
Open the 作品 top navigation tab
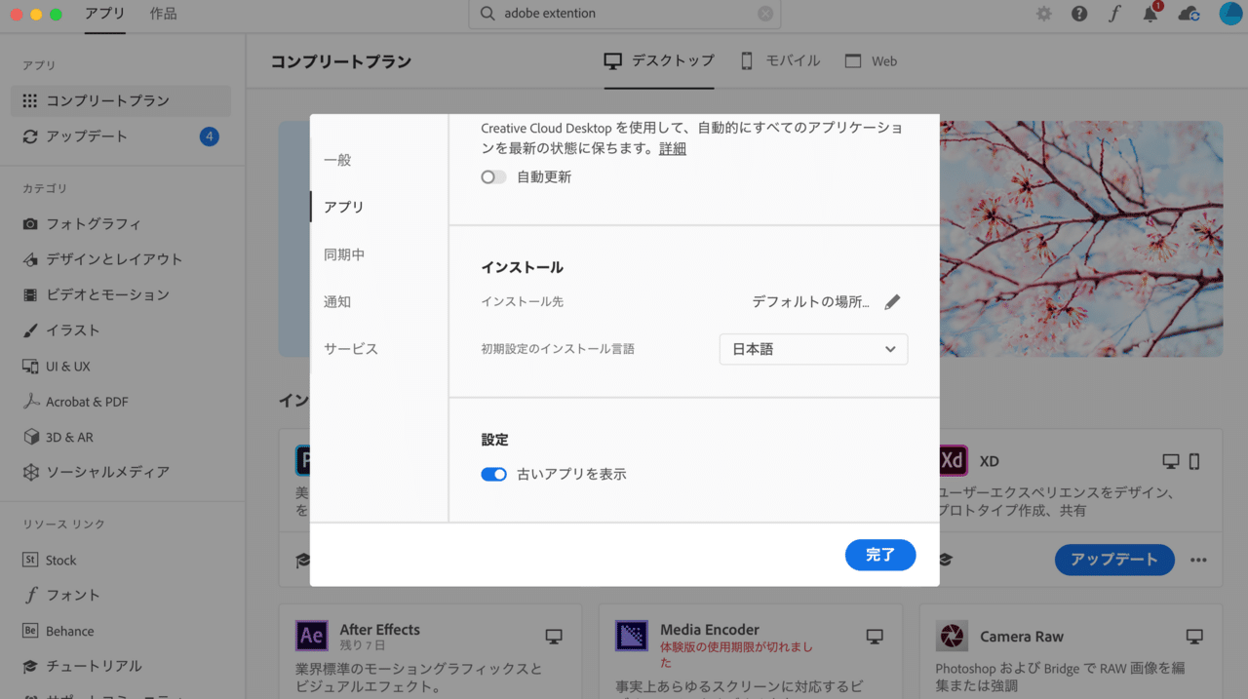coord(164,14)
